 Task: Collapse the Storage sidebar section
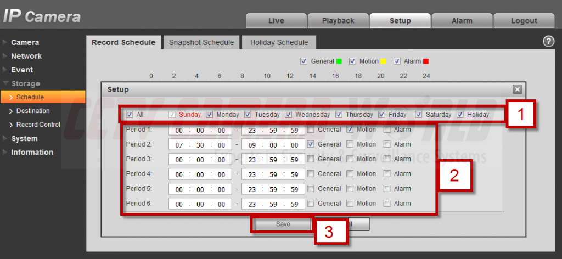(25, 83)
